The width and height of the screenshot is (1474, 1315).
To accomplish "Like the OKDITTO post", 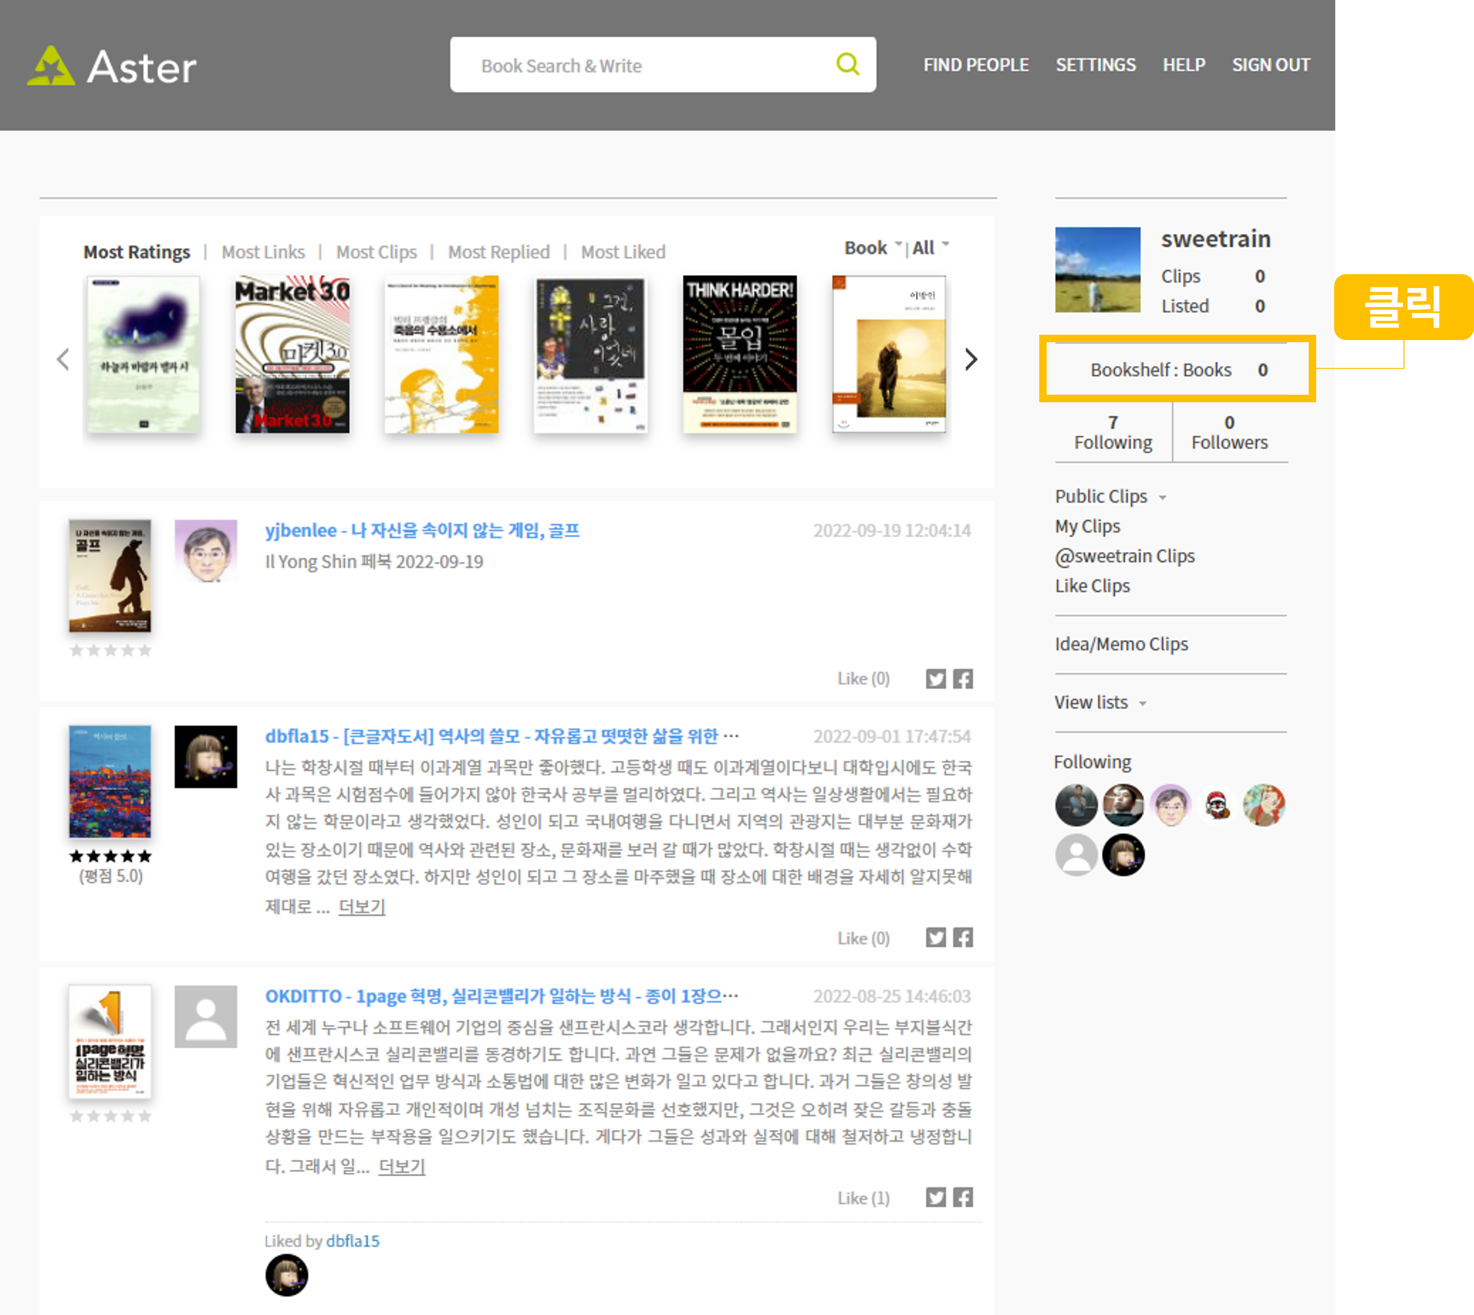I will [x=863, y=1198].
